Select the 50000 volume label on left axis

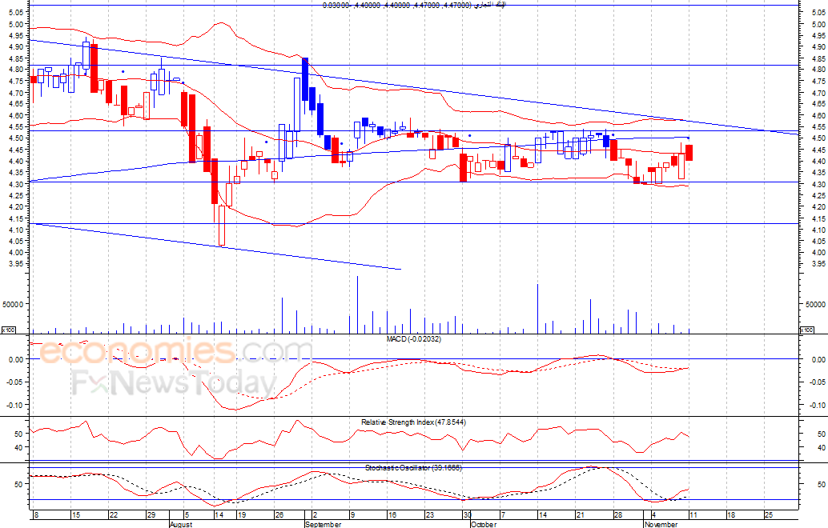click(13, 304)
